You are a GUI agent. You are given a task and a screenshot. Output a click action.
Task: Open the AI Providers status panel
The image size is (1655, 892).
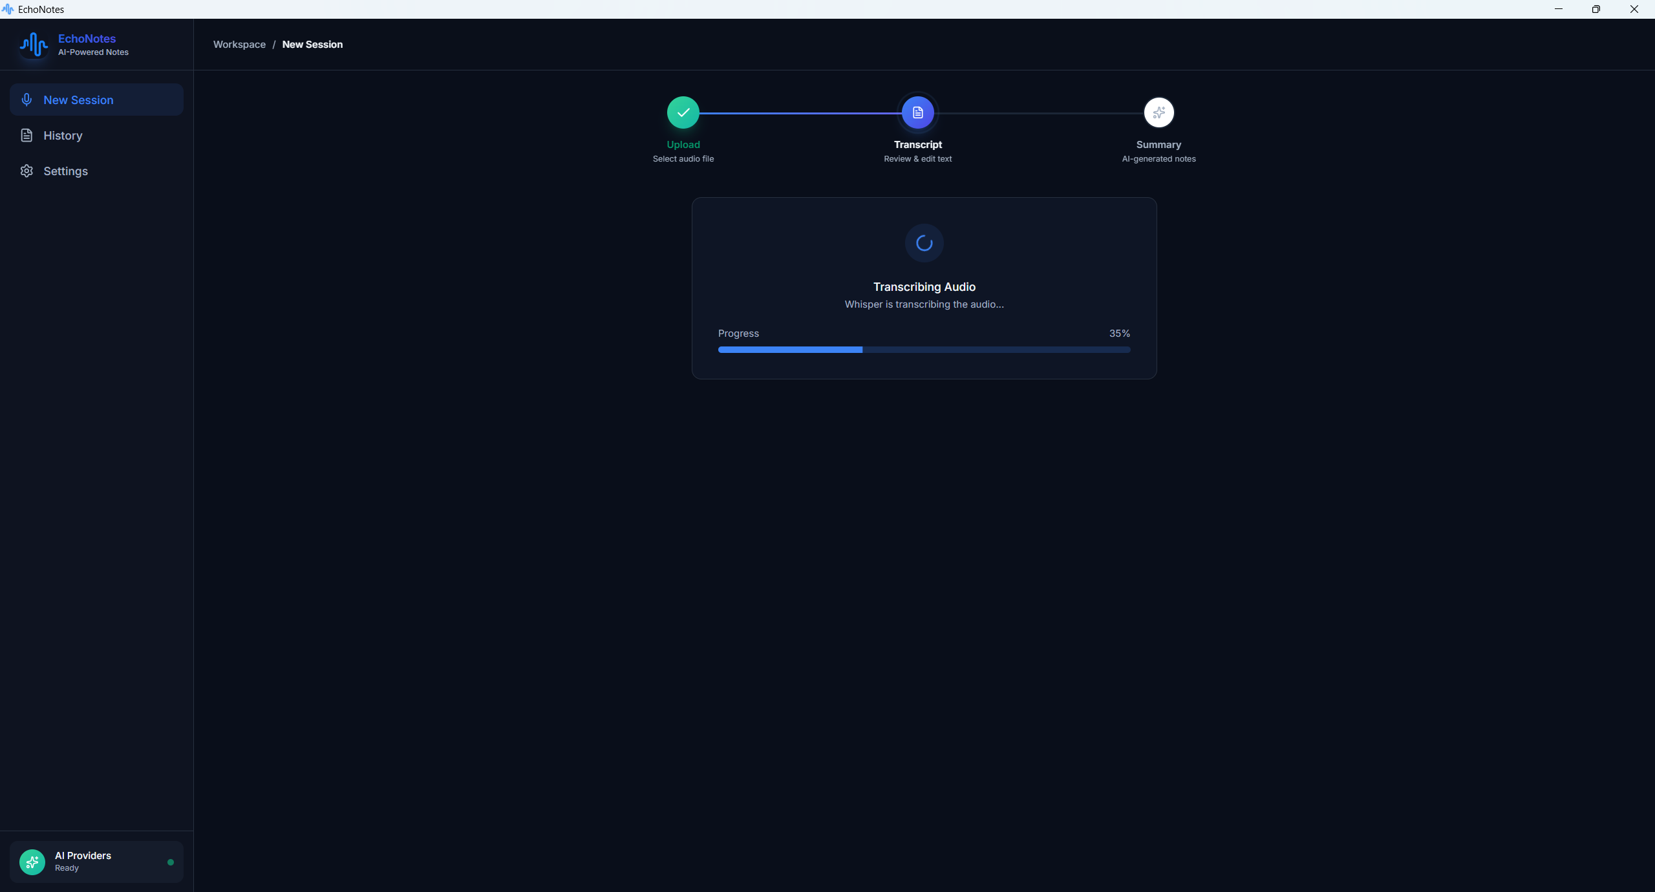[x=96, y=862]
